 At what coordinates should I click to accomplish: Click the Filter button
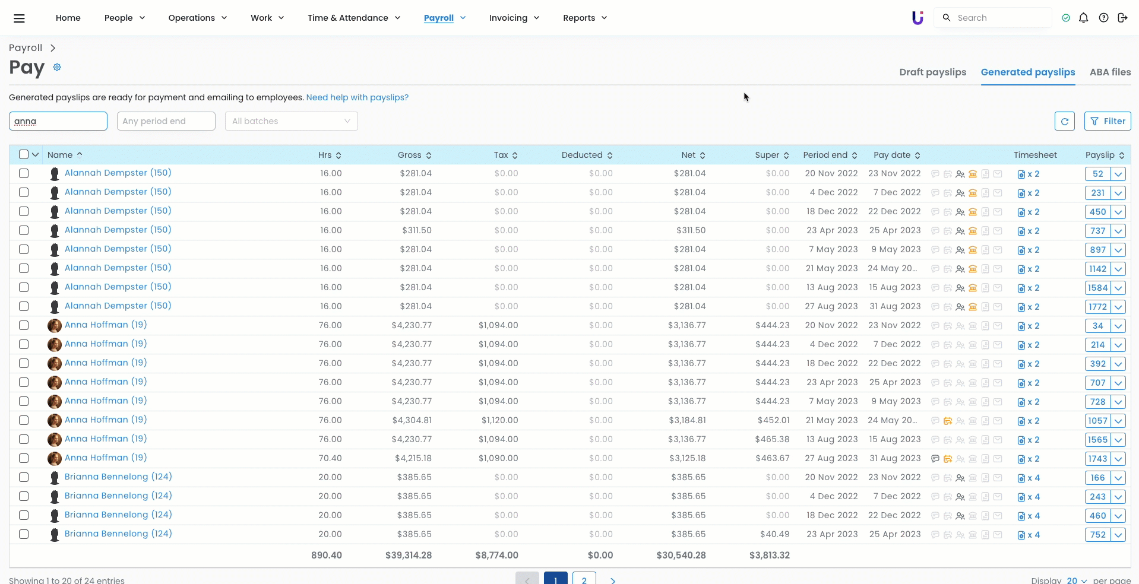point(1108,121)
